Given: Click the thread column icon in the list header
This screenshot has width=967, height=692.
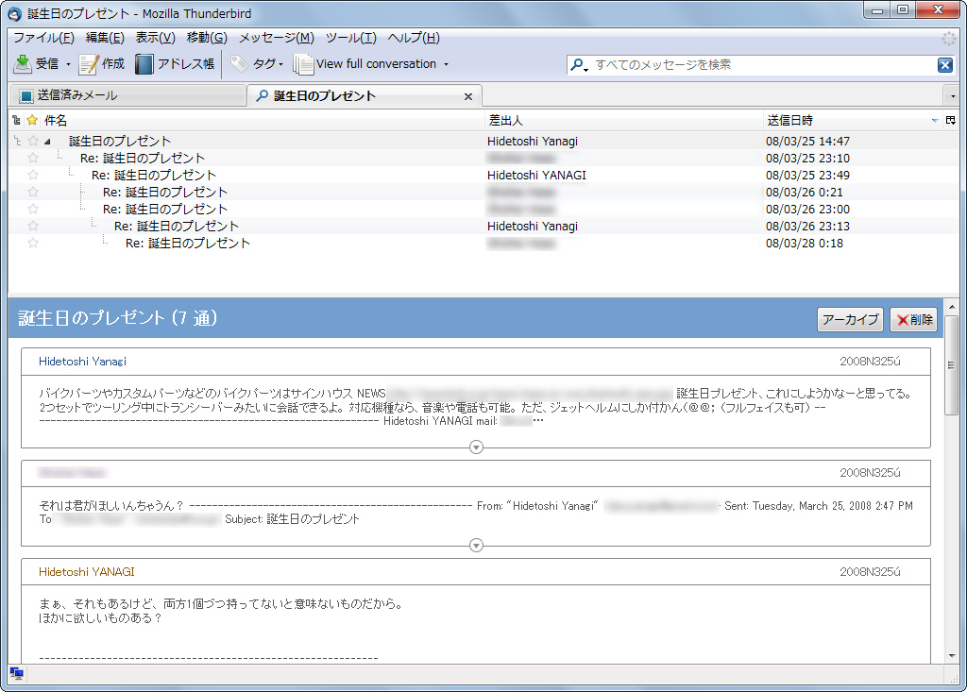Looking at the screenshot, I should pos(16,119).
